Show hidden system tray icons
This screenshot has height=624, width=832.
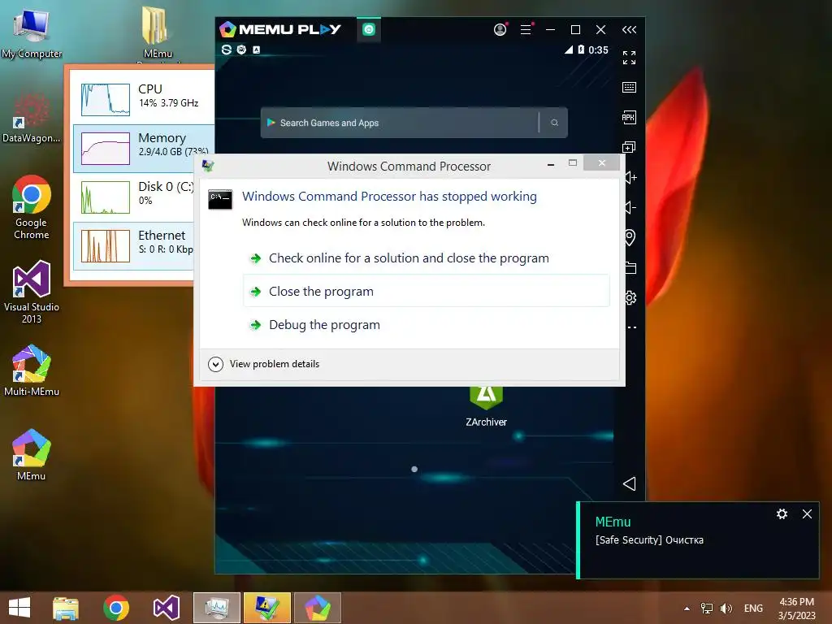(x=687, y=609)
